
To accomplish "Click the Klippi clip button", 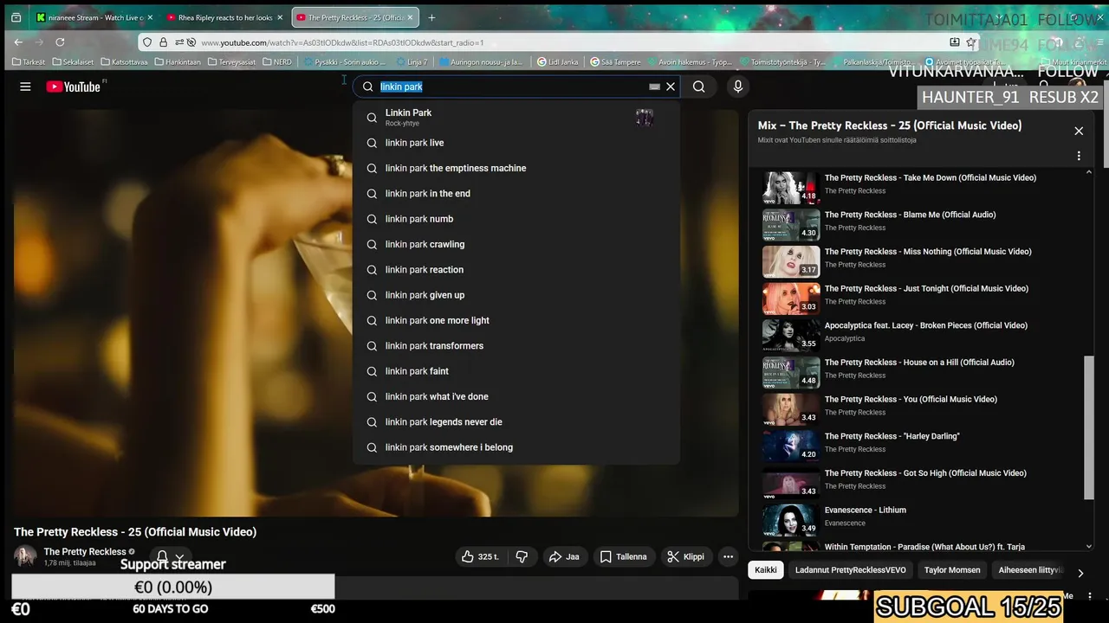I will (x=685, y=556).
